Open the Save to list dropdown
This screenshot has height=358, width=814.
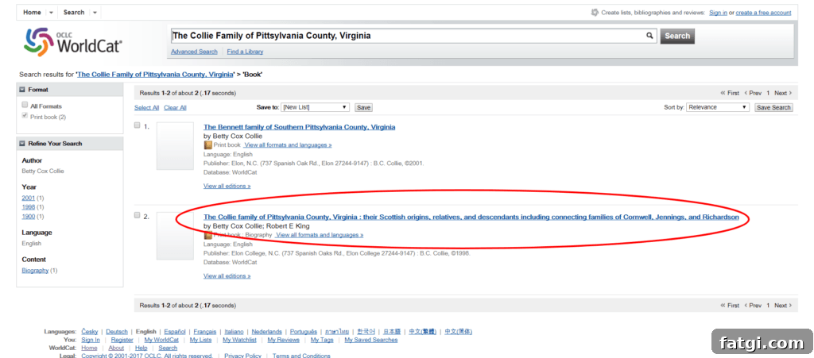[x=316, y=107]
